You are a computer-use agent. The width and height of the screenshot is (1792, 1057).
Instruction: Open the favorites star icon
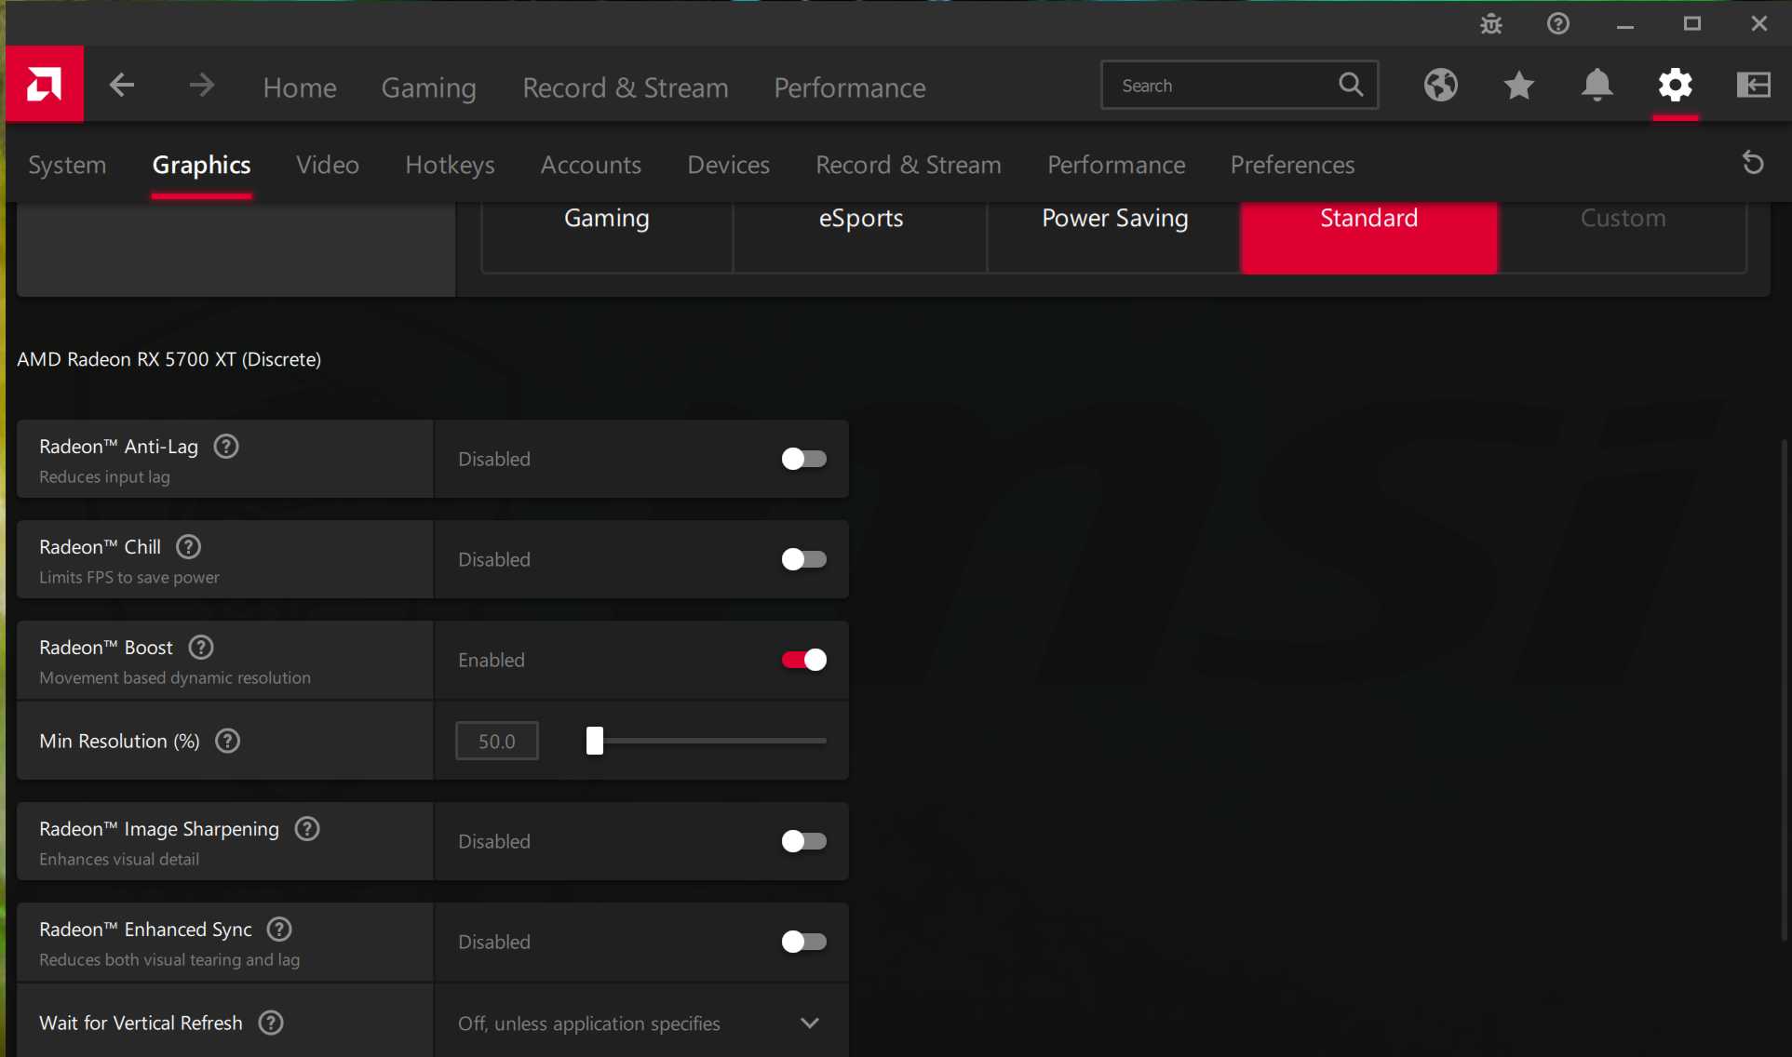click(x=1518, y=85)
